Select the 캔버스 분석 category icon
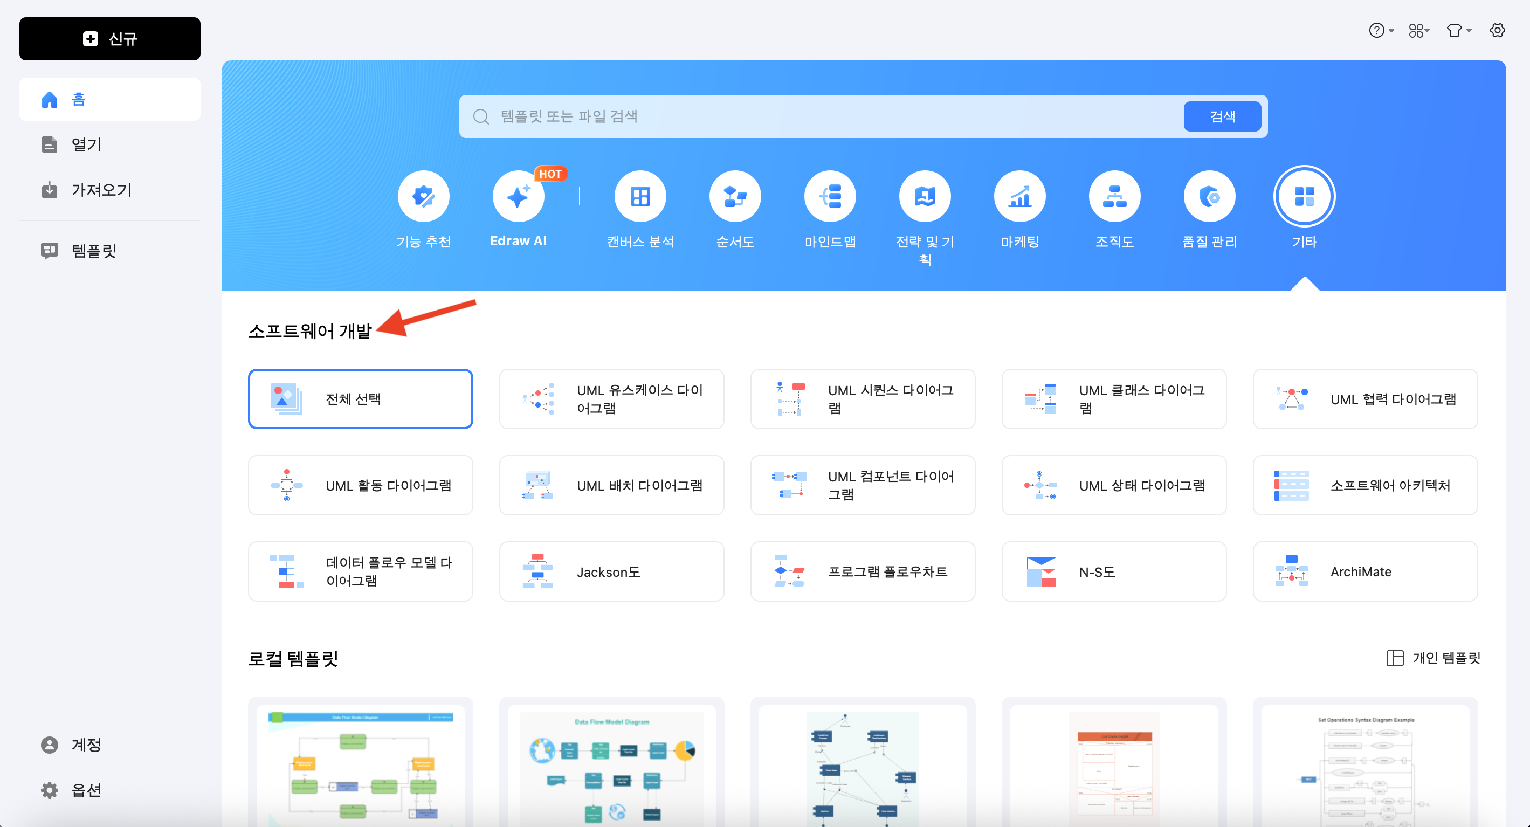This screenshot has height=827, width=1530. pos(640,197)
